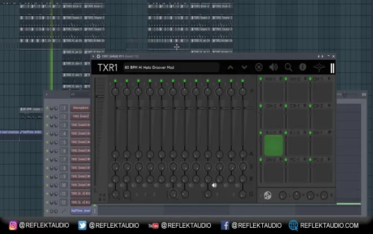Trigger the PC-1 drum pad
The height and width of the screenshot is (234, 373).
pyautogui.click(x=298, y=173)
